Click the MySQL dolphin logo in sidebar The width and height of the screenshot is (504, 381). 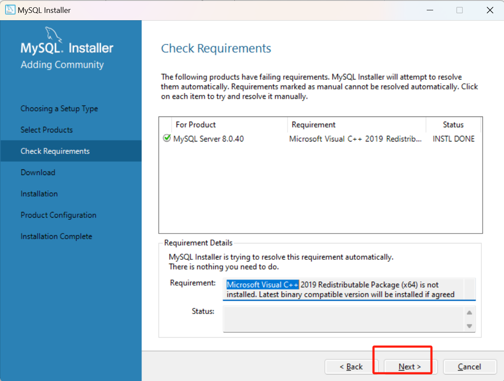coord(53,34)
